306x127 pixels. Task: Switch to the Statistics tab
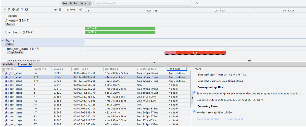point(9,64)
